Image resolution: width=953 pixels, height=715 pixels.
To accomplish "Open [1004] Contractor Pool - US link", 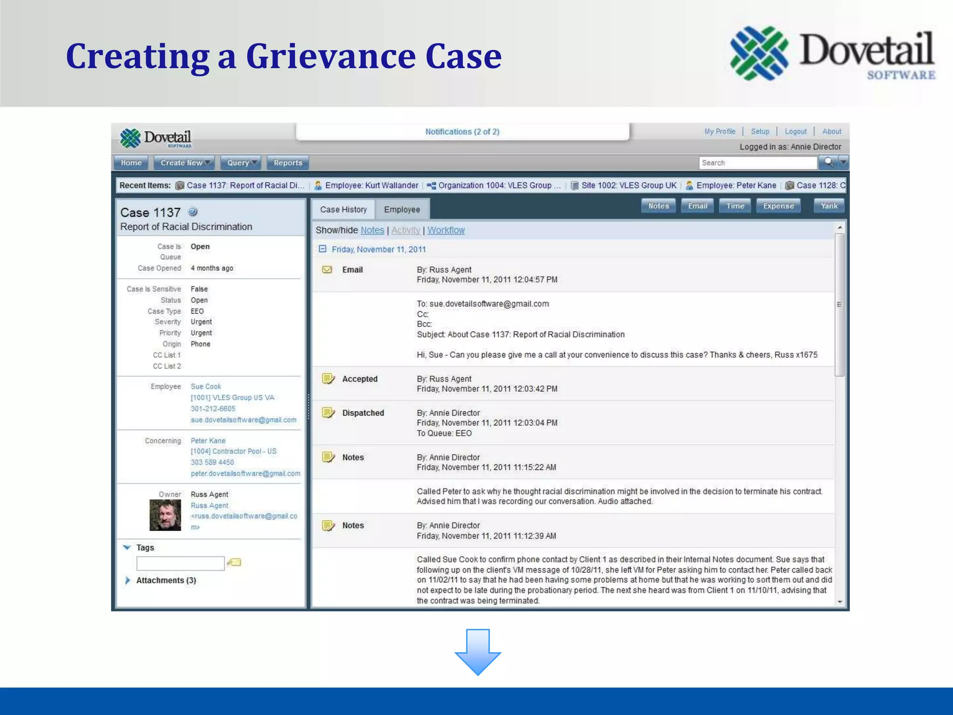I will (234, 451).
